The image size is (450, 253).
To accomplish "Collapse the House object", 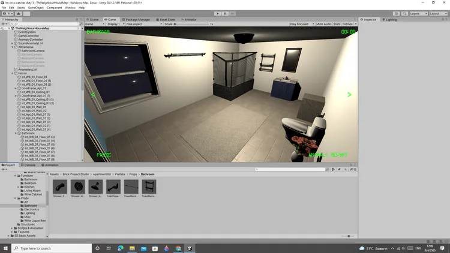I will (x=13, y=73).
